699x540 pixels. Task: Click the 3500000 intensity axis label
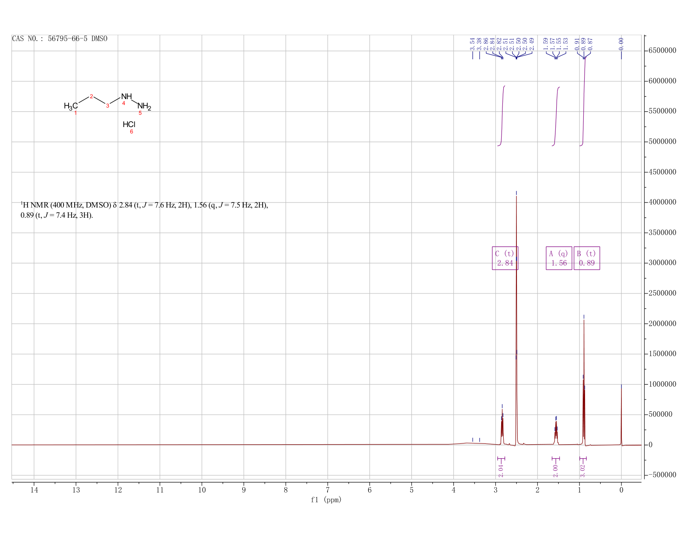click(662, 233)
